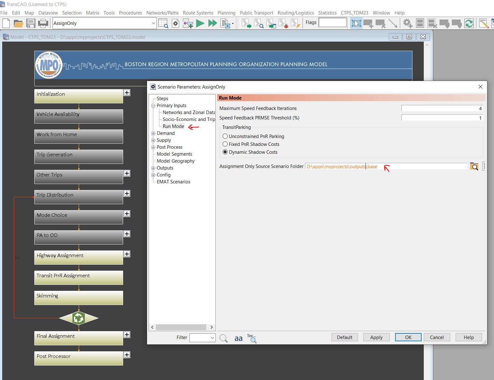Expand the Post Process tree node
Screen dimensions: 494x380
(153, 147)
